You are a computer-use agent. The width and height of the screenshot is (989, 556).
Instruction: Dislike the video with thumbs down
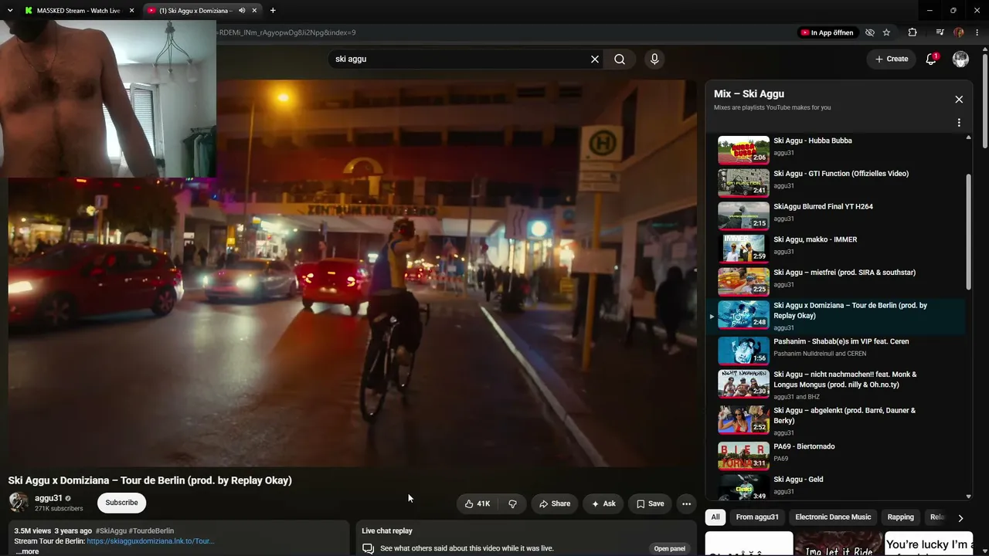tap(512, 503)
